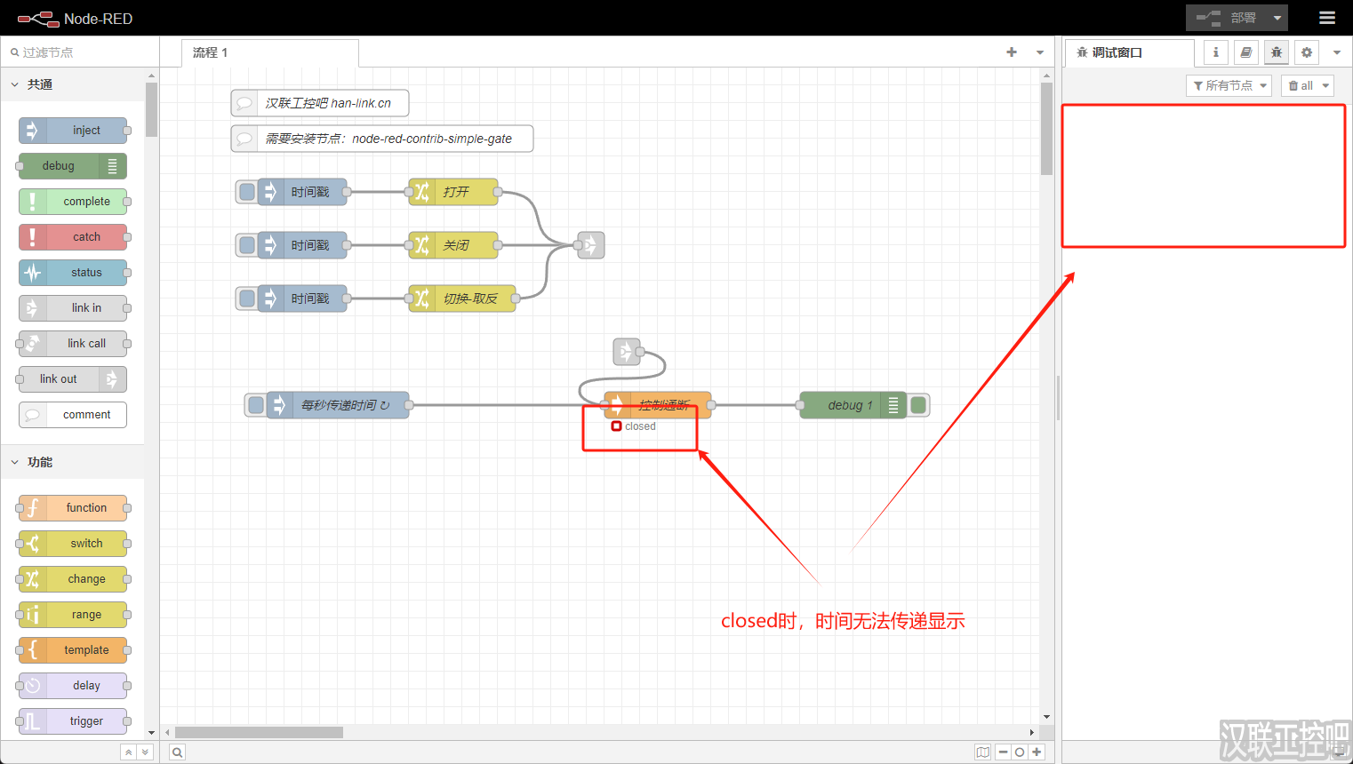Open the hamburger main menu
Viewport: 1353px width, 764px height.
1326,18
